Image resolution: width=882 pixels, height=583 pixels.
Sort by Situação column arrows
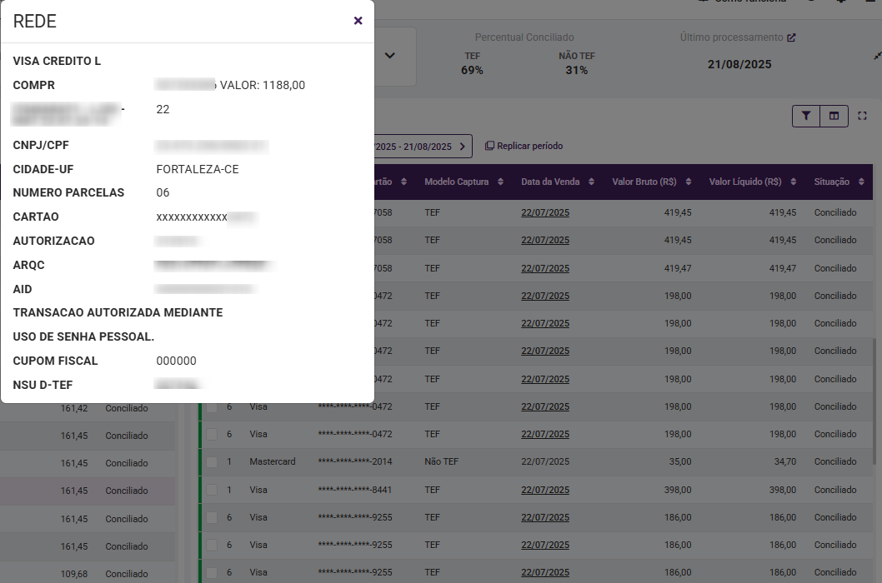861,182
